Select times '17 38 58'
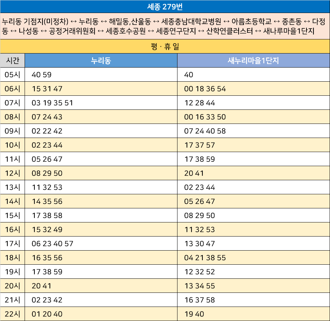 [47, 215]
